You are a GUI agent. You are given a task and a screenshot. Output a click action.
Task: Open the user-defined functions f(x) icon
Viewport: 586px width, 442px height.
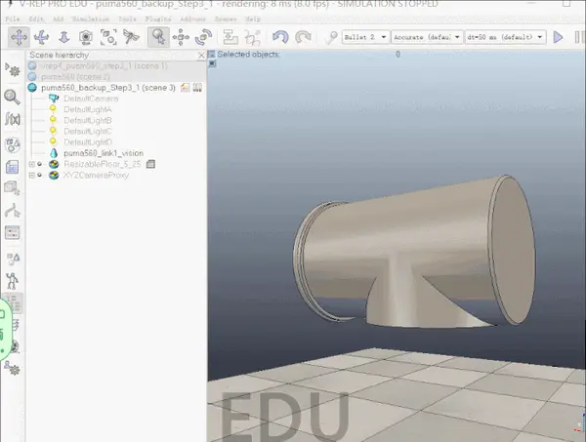click(x=13, y=119)
